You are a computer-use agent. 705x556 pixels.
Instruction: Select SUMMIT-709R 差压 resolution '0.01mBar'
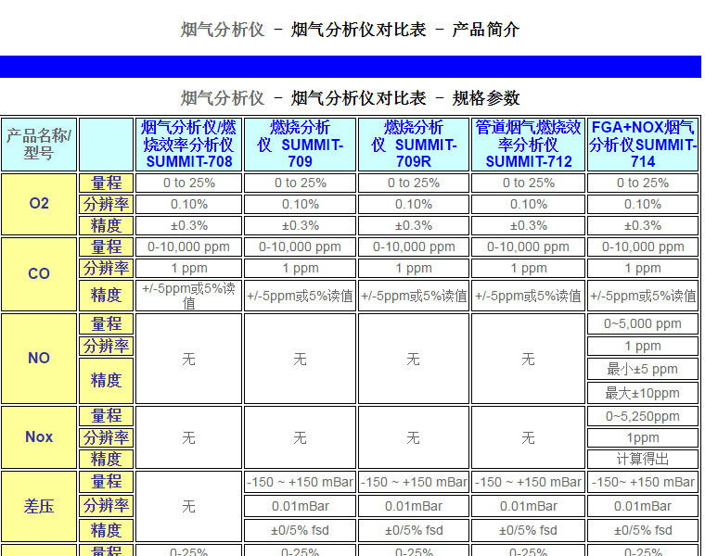tap(414, 506)
